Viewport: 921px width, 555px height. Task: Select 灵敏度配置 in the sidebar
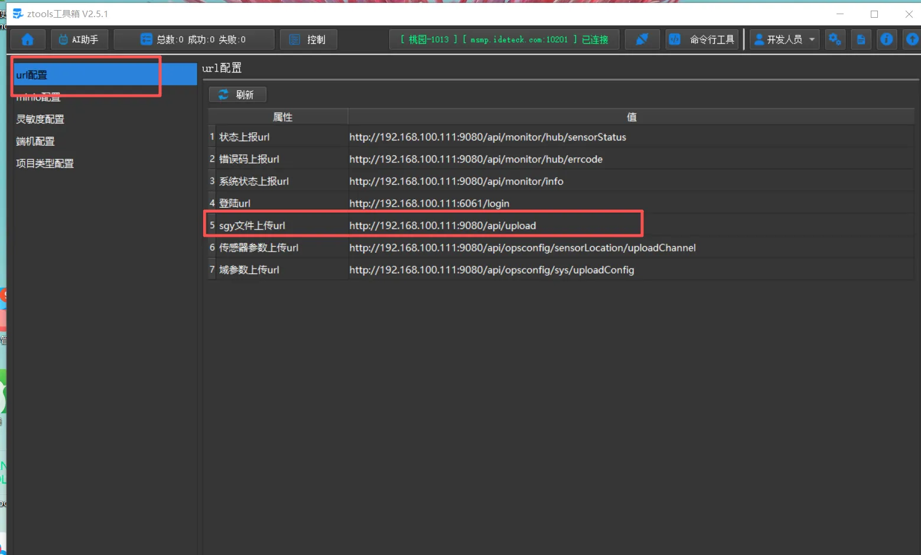[x=40, y=119]
